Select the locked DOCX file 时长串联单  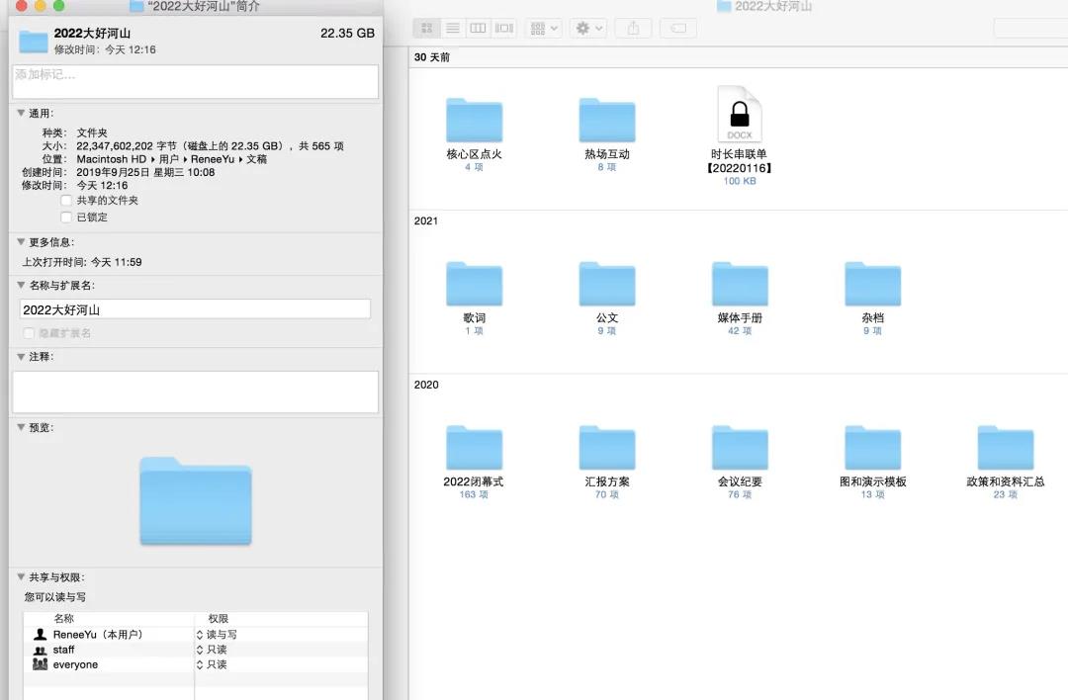(x=739, y=116)
